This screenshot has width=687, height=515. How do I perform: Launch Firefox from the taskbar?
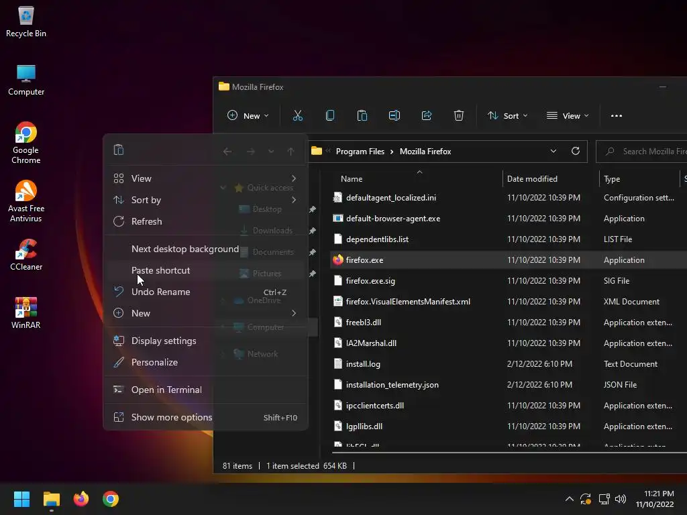coord(81,499)
